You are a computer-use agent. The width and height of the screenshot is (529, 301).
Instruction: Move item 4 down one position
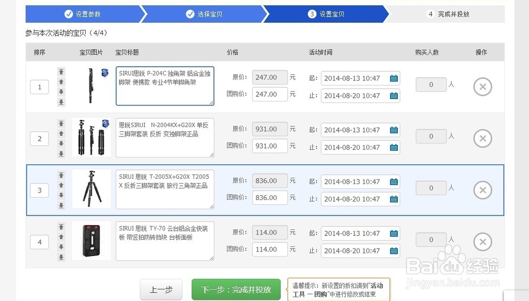pyautogui.click(x=61, y=247)
